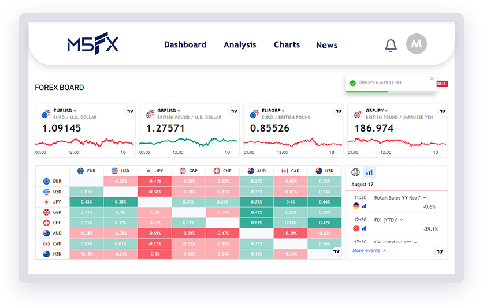Screen dimensions: 483x308
Task: Toggle the calendar importance bars filter
Action: (369, 172)
